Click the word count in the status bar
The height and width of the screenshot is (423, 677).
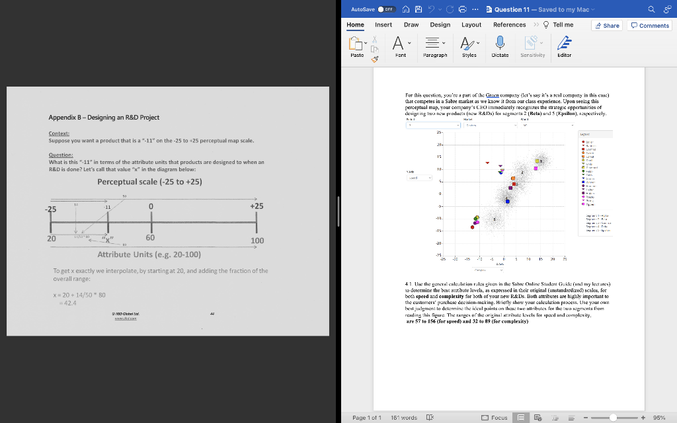click(403, 418)
